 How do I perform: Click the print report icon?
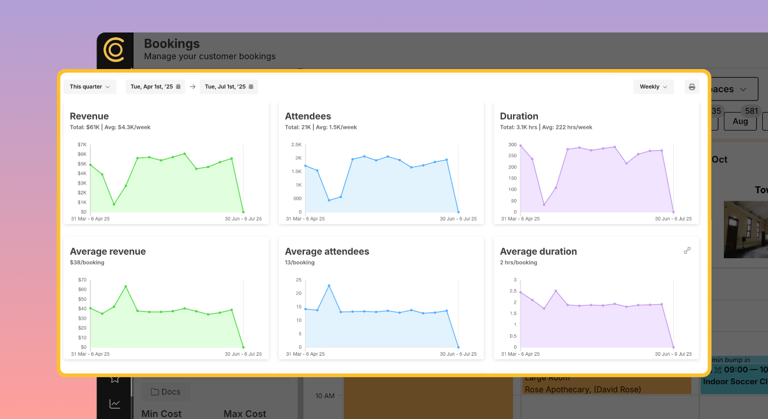coord(691,86)
